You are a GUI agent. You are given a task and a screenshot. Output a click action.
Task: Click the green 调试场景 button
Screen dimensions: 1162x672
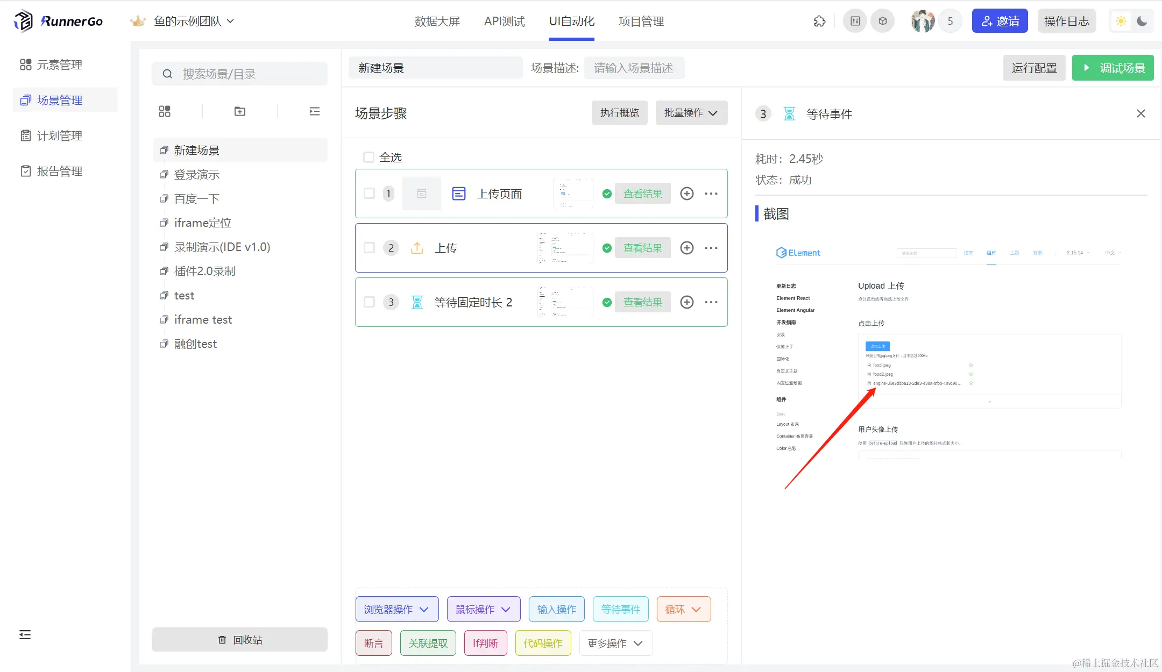(1113, 68)
